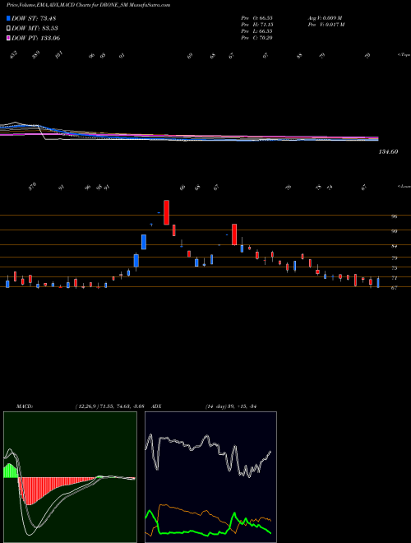Click the Pre H: 71.15 value
This screenshot has width=411, height=543.
pyautogui.click(x=257, y=25)
